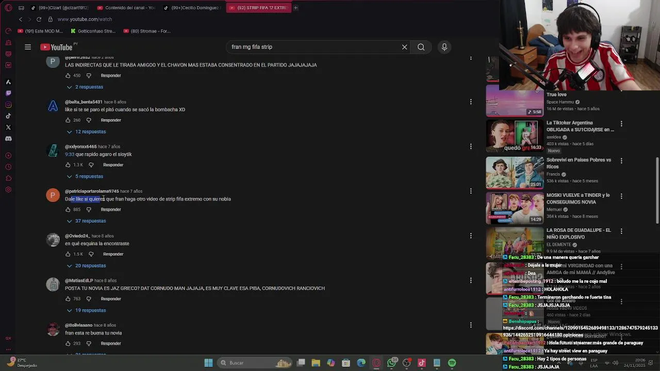This screenshot has width=660, height=371.
Task: Dislike the comment by @xxlyonxx6465
Action: 91,165
